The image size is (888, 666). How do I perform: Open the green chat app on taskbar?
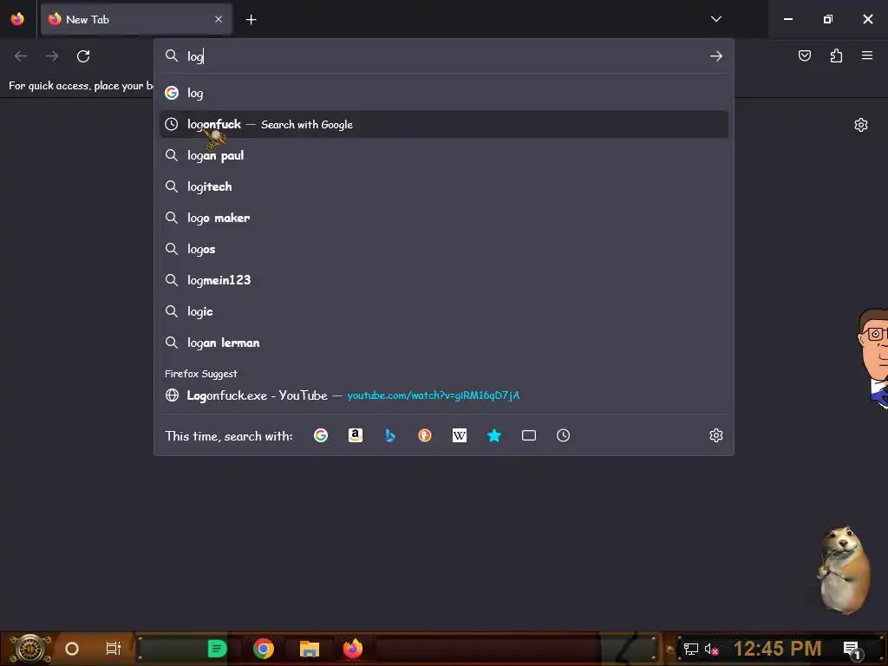tap(217, 649)
